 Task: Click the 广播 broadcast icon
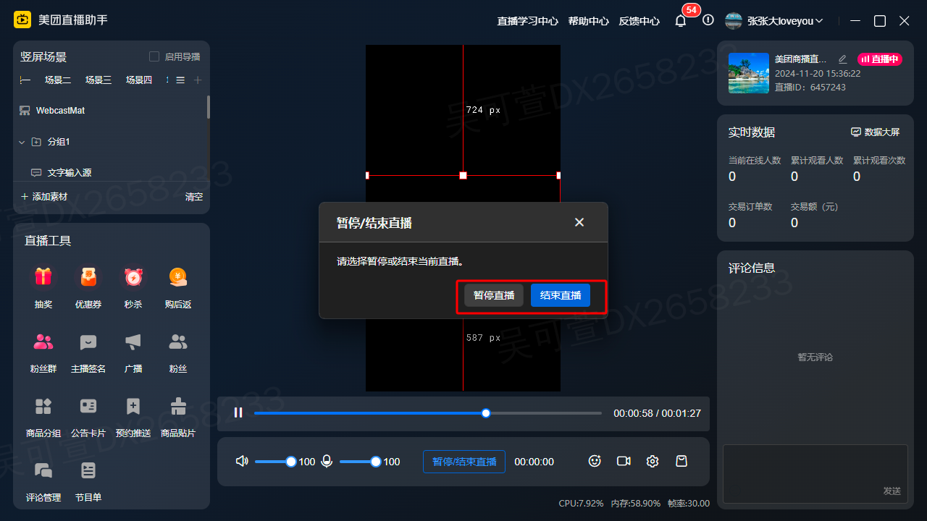133,342
